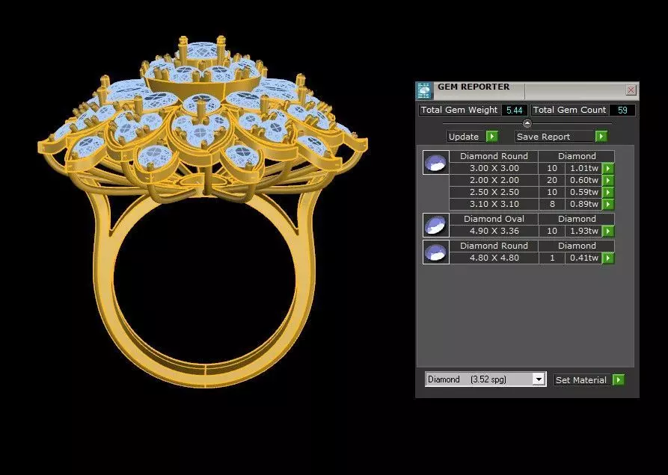Click the Set Material green arrow
The width and height of the screenshot is (668, 475).
point(618,379)
